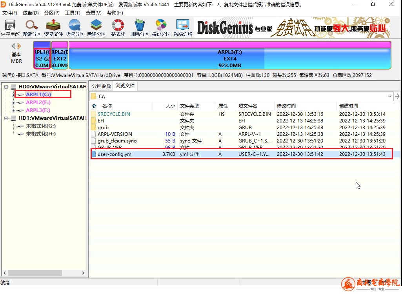Screen dimensions: 402x294
Task: Launch the Recover Files (恢复文件) tool
Action: coord(53,28)
